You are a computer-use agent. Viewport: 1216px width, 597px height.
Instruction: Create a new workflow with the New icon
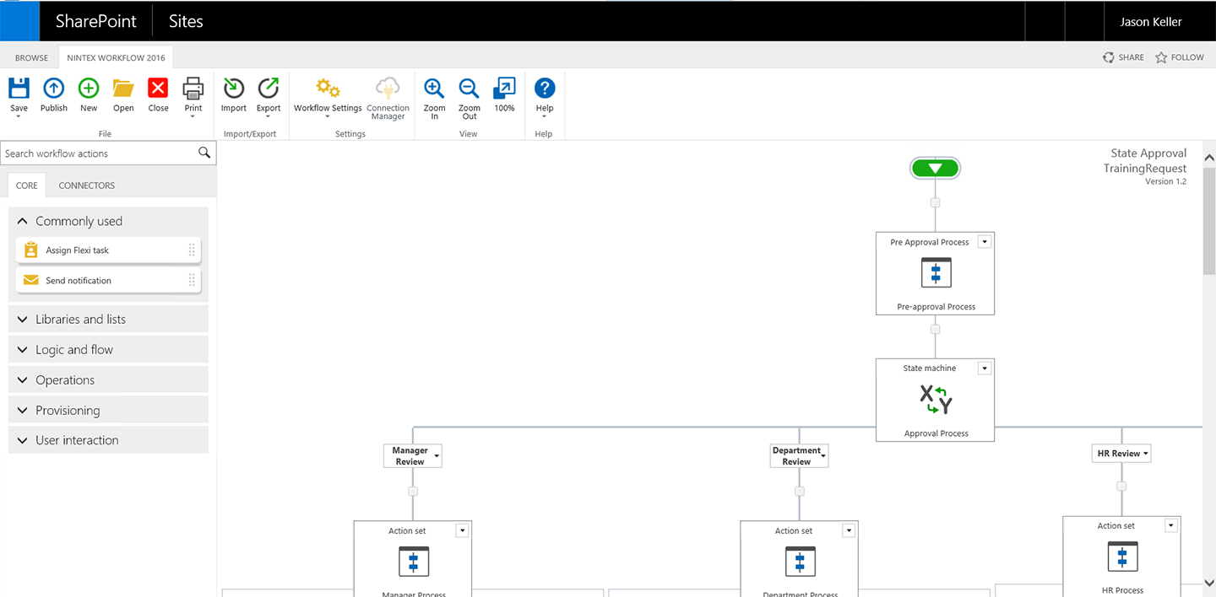click(x=89, y=88)
